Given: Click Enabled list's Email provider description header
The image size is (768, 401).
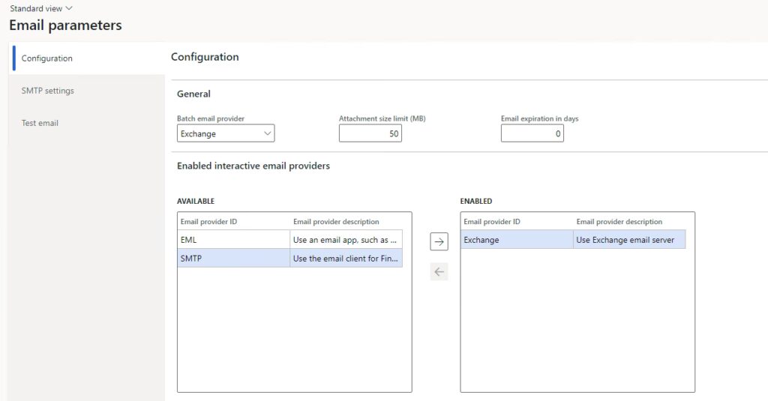Looking at the screenshot, I should click(619, 222).
